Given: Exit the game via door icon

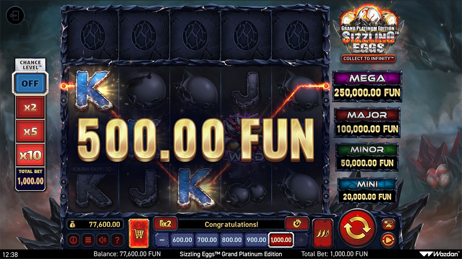Looking at the screenshot, I should tap(15, 16).
